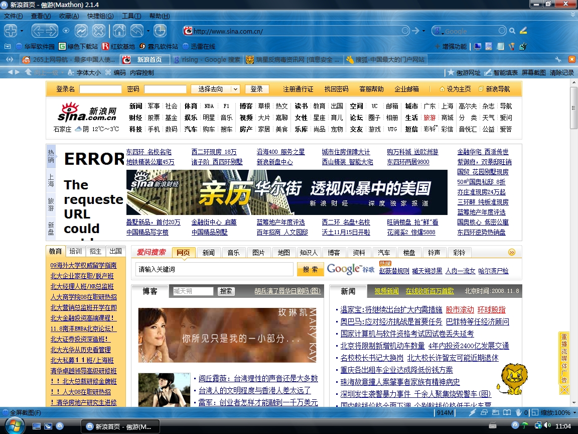
Task: Click 智能填表 smart fill button
Action: tap(501, 73)
